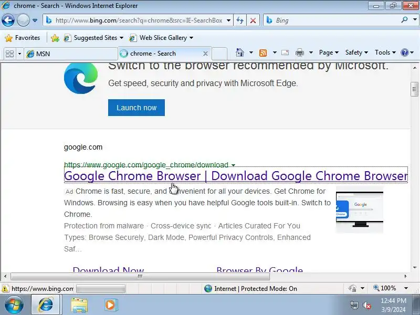The height and width of the screenshot is (315, 420).
Task: Open the Tools menu
Action: pyautogui.click(x=385, y=52)
